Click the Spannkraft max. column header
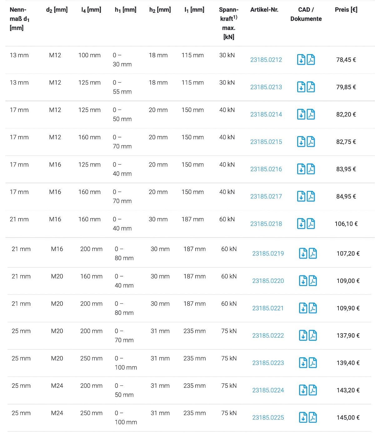The width and height of the screenshot is (375, 434). (228, 23)
